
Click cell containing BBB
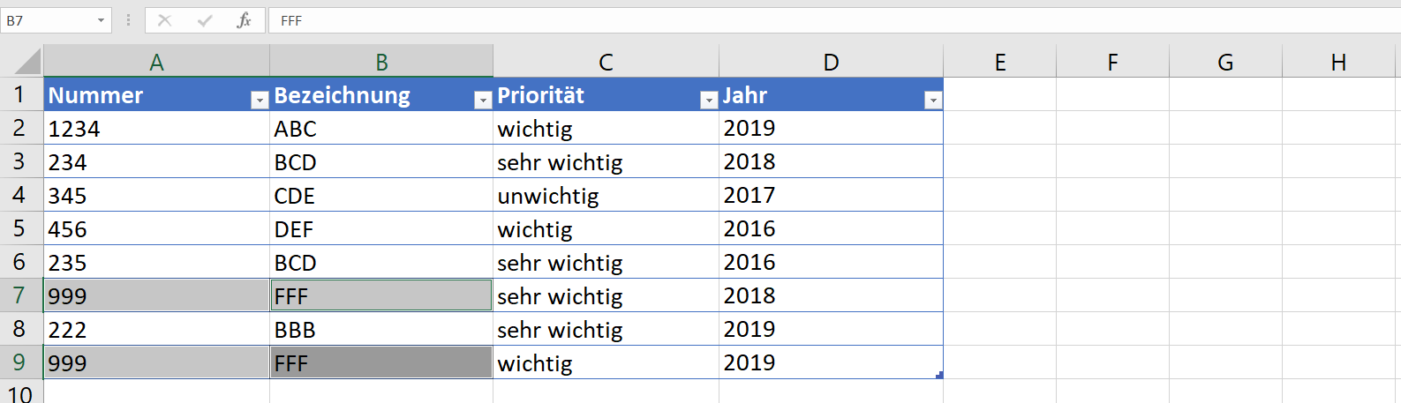point(381,330)
